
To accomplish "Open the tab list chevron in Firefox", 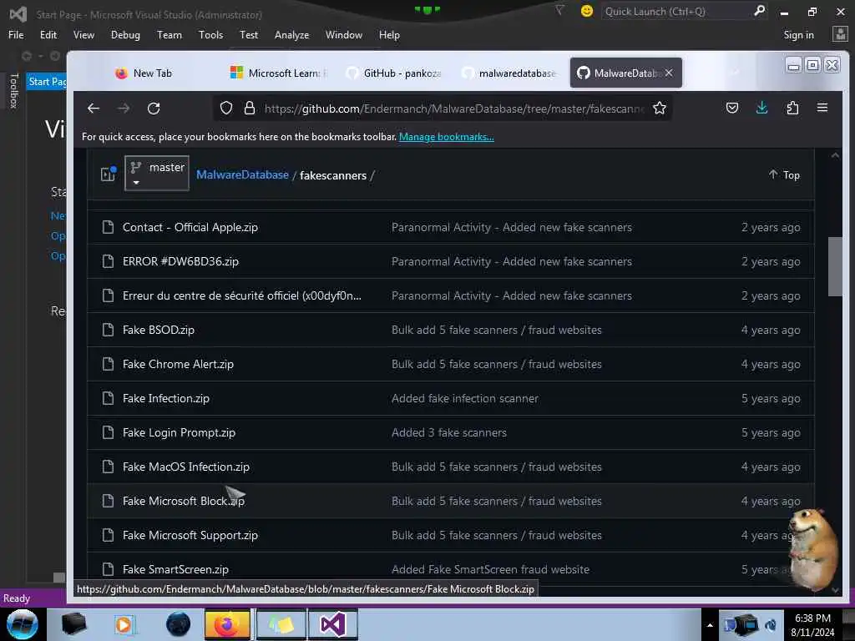I will pyautogui.click(x=735, y=73).
